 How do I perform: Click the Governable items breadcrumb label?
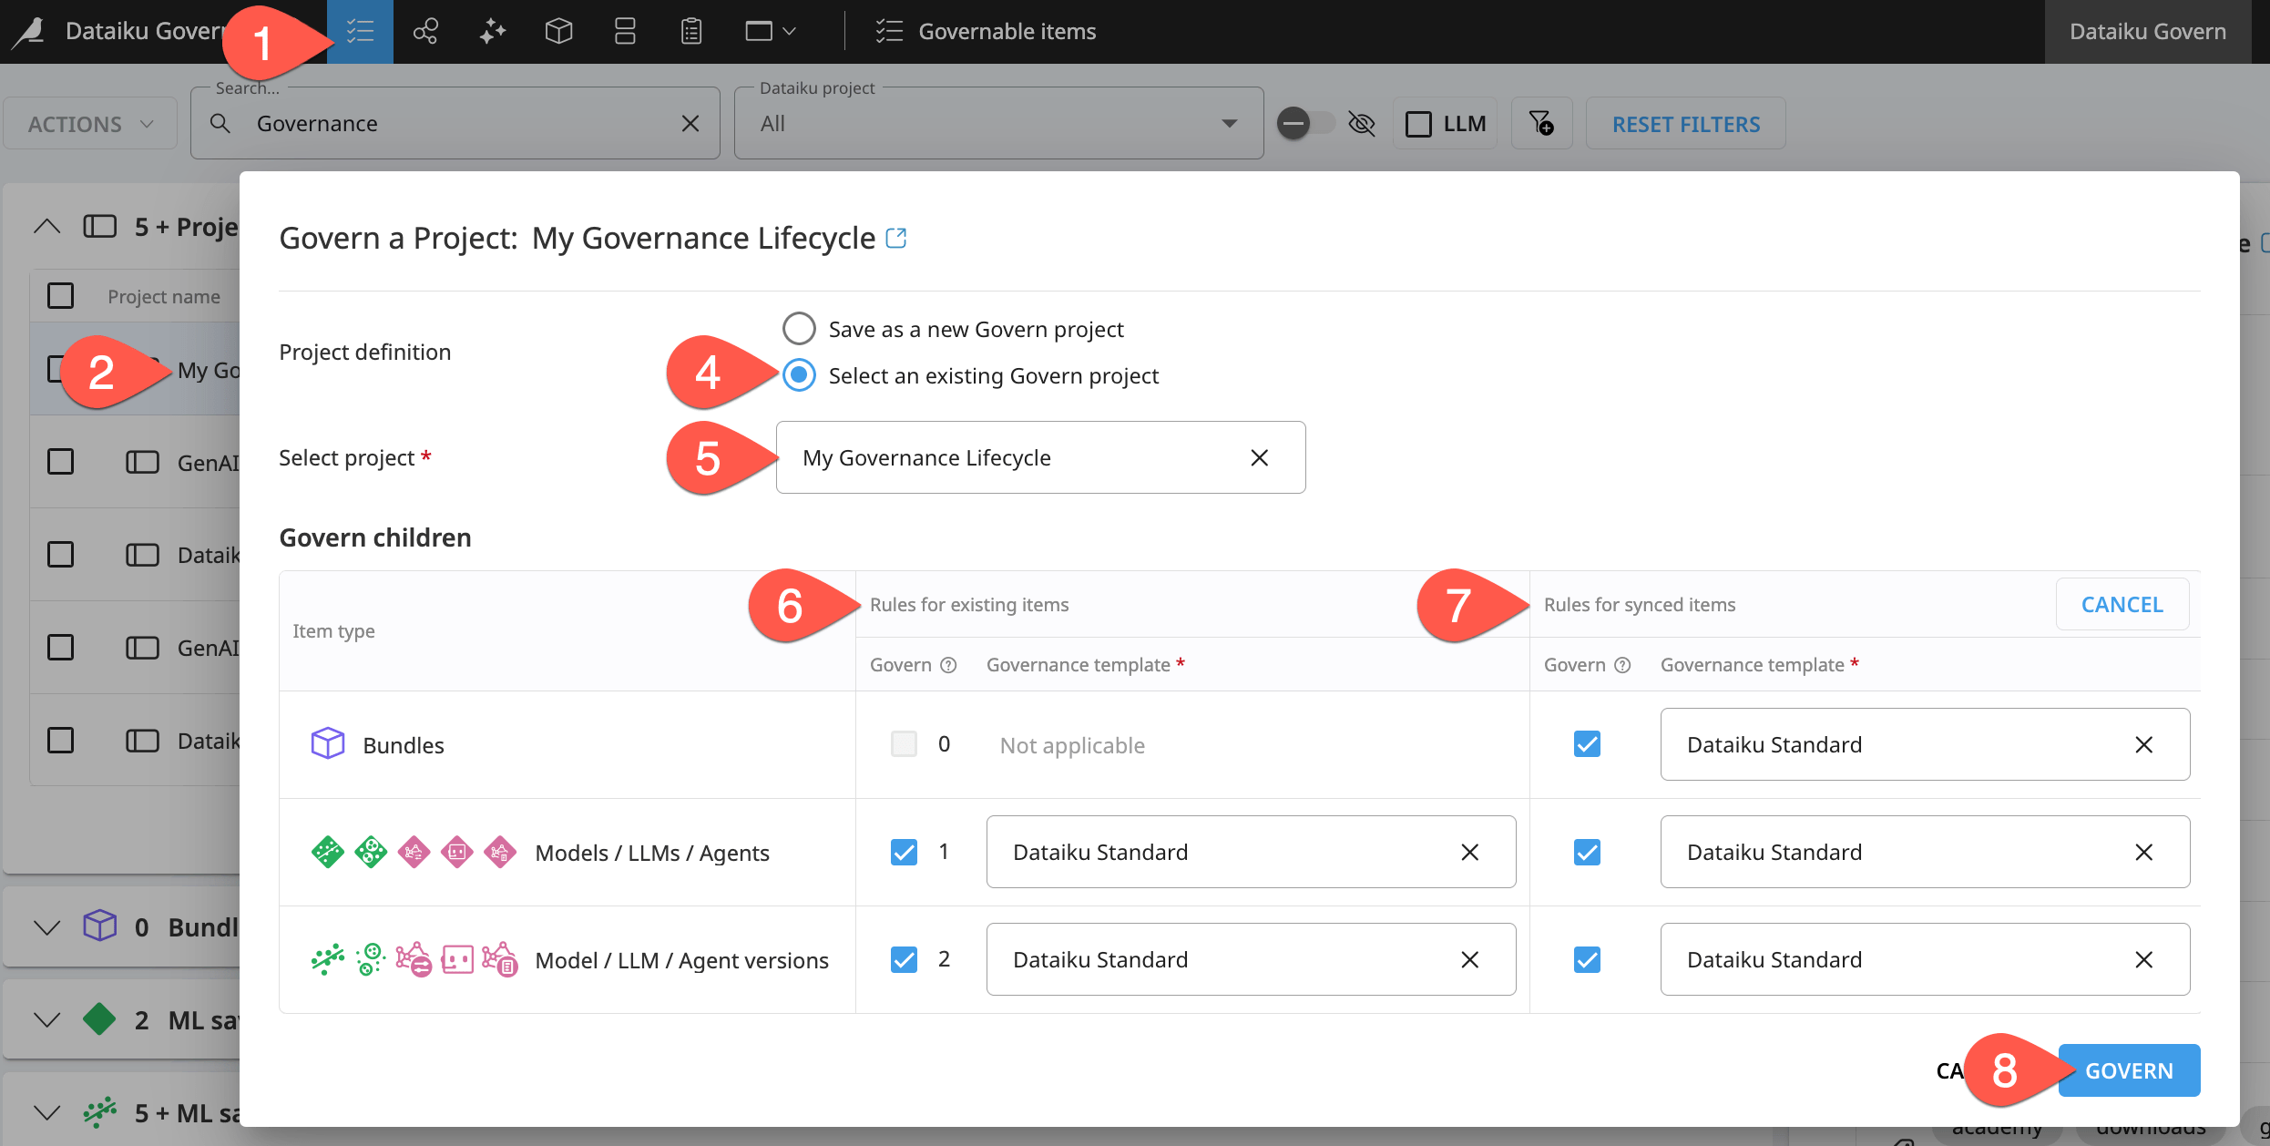pos(1007,32)
